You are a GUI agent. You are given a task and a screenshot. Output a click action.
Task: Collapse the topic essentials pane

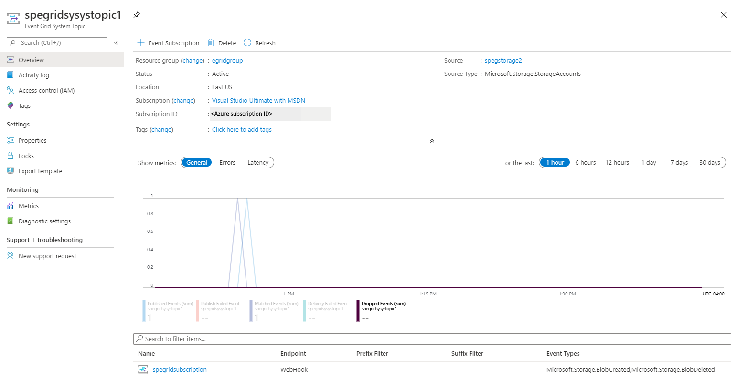(x=432, y=141)
